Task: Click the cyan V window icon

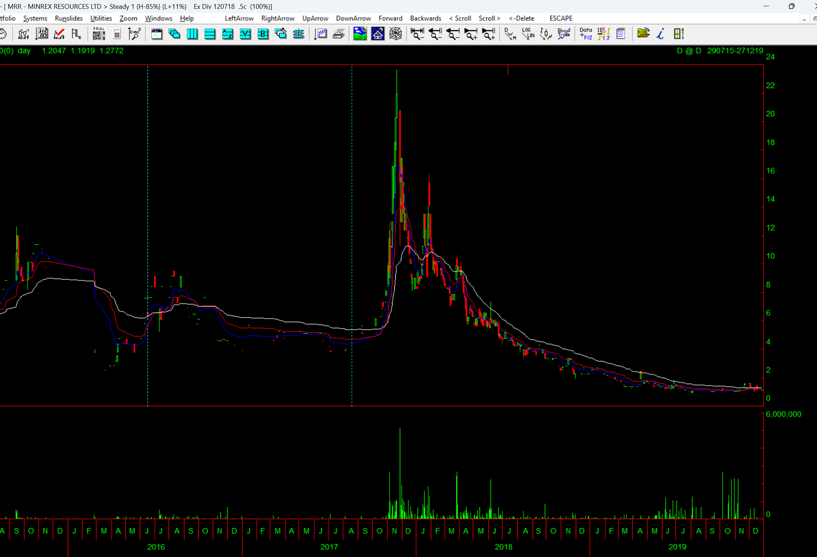Action: pyautogui.click(x=245, y=34)
